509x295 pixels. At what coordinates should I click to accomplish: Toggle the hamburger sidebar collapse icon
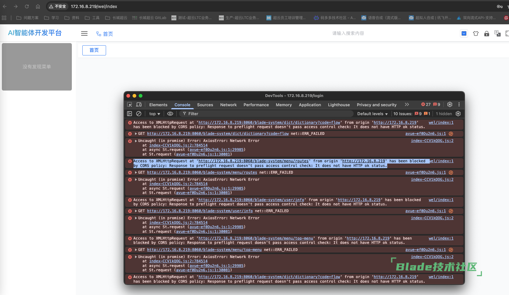[84, 34]
